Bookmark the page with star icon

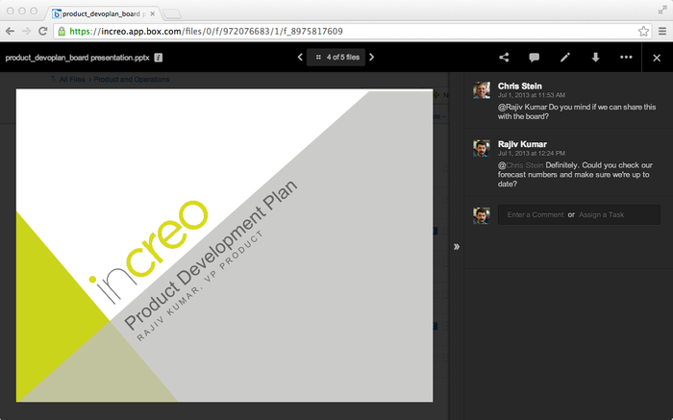643,31
